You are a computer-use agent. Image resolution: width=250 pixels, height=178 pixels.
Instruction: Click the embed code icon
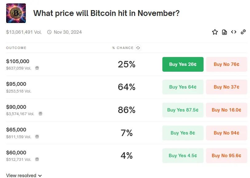234,32
